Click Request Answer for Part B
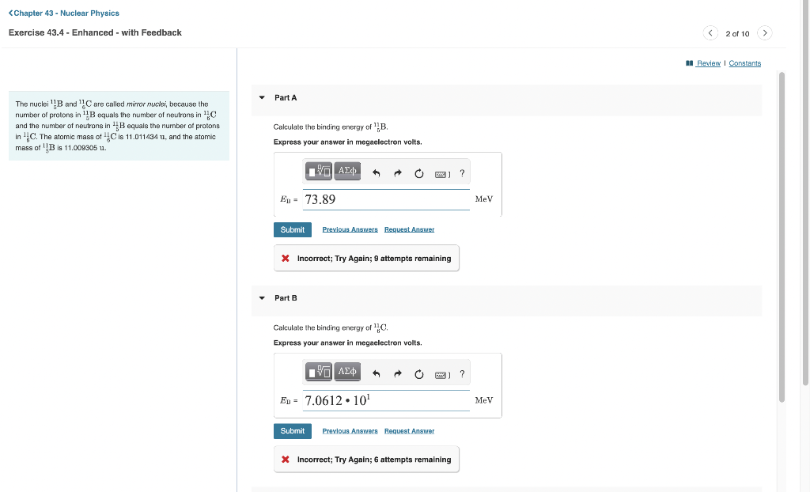Viewport: 810px width, 492px height. pos(409,431)
